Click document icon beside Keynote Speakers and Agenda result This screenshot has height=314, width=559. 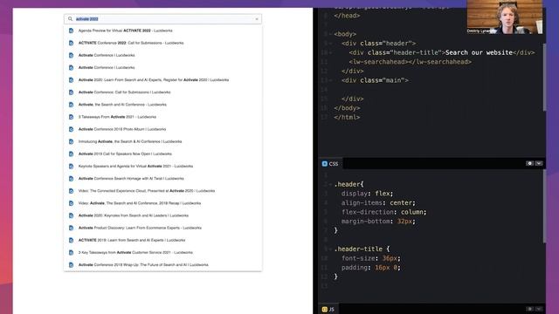[71, 167]
